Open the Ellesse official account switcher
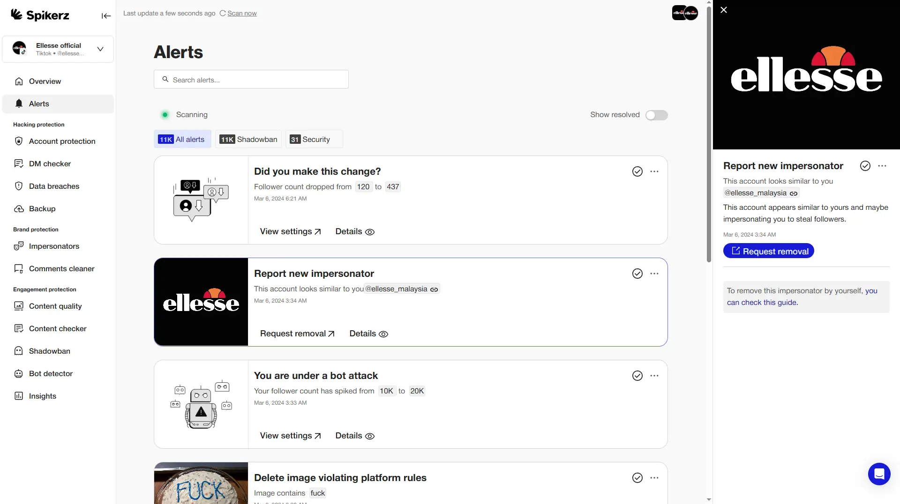The image size is (900, 504). click(x=58, y=49)
